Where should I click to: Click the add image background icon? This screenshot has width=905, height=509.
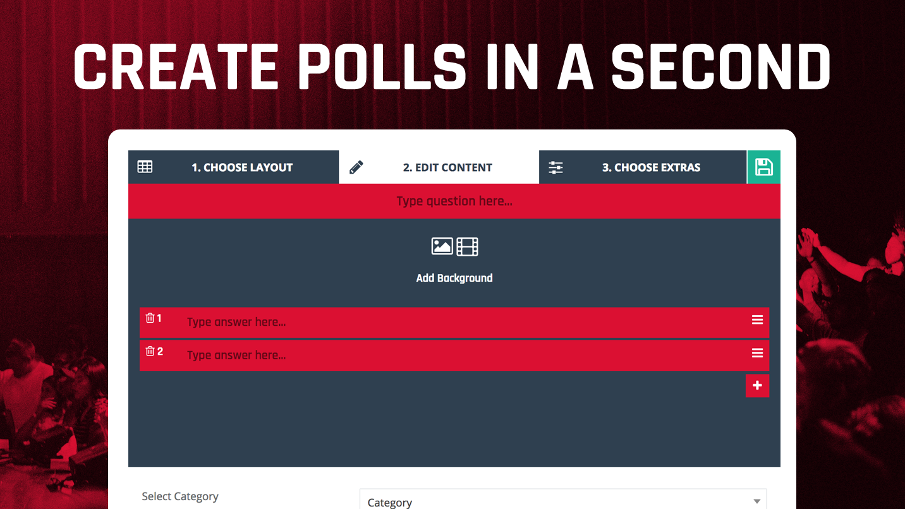(x=442, y=246)
